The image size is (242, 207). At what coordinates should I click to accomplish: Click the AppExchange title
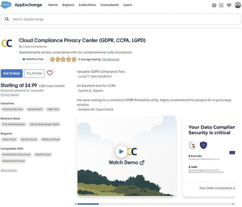pos(28,5)
